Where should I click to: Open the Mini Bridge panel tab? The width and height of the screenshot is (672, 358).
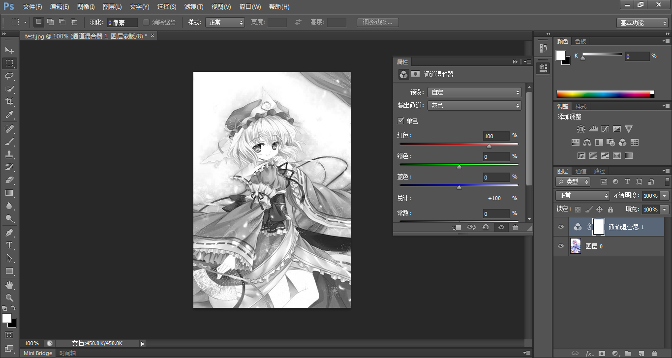pyautogui.click(x=38, y=353)
